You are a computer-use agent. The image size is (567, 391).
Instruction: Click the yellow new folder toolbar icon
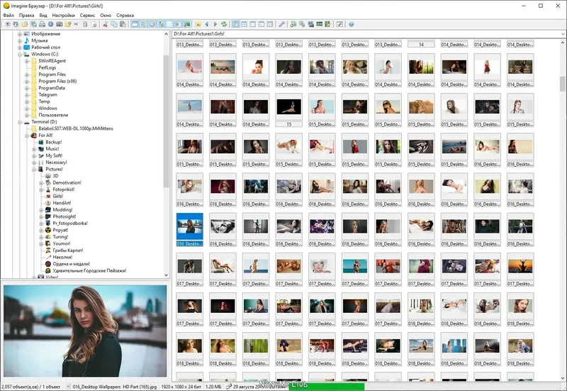[67, 24]
